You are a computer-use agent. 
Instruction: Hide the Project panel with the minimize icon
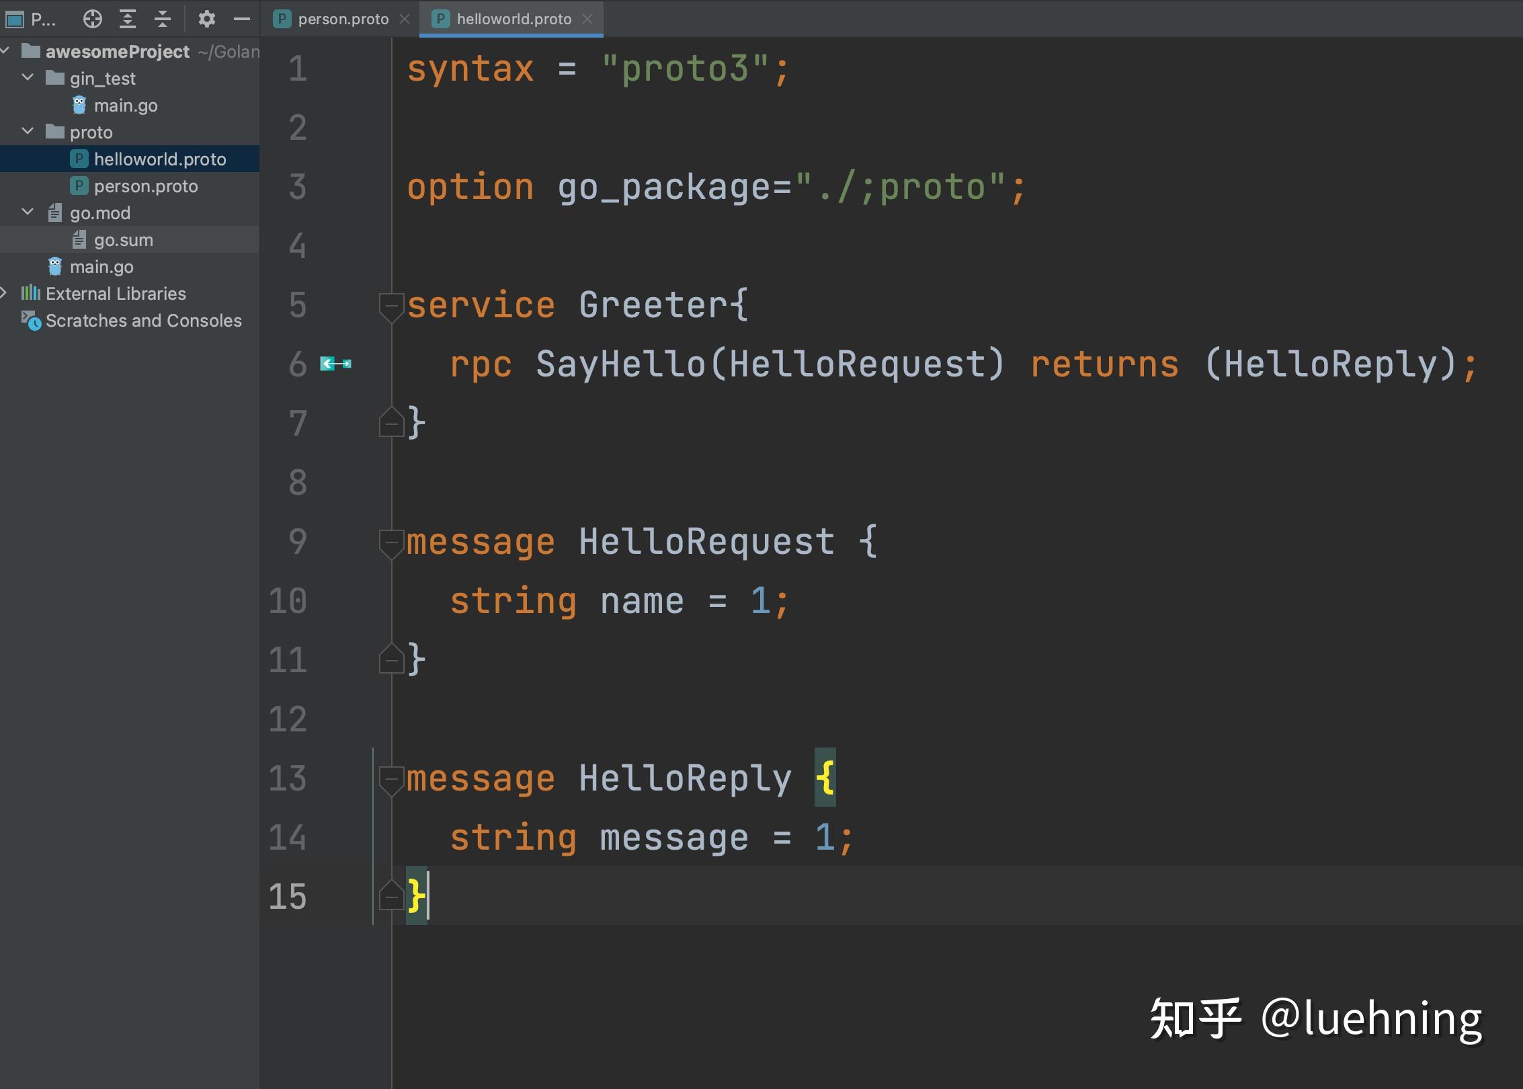click(242, 18)
